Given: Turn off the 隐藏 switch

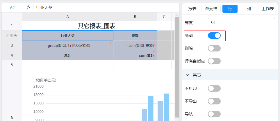Looking at the screenshot, I should click(214, 35).
